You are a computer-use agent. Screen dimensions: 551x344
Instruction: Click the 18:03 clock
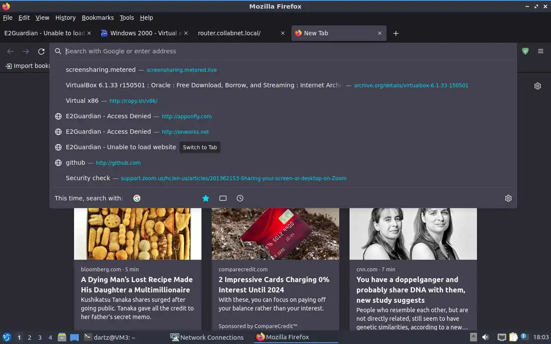coord(541,337)
